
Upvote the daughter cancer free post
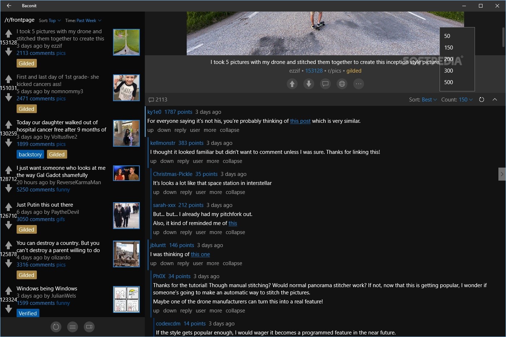[9, 125]
